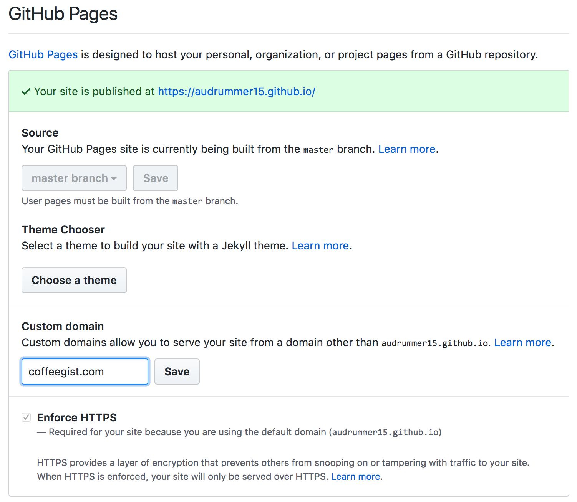
Task: Click the Custom domain heading
Action: [x=63, y=326]
